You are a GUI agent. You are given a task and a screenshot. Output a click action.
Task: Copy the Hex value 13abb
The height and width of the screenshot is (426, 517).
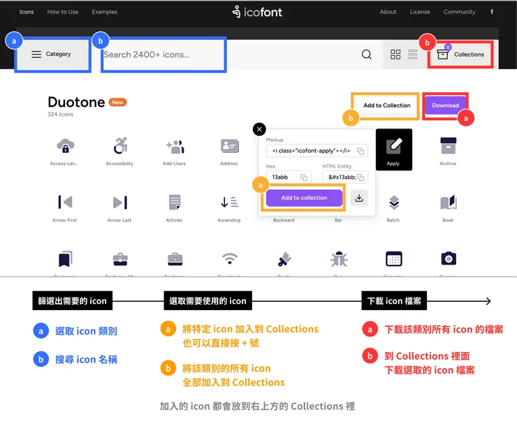[x=304, y=177]
